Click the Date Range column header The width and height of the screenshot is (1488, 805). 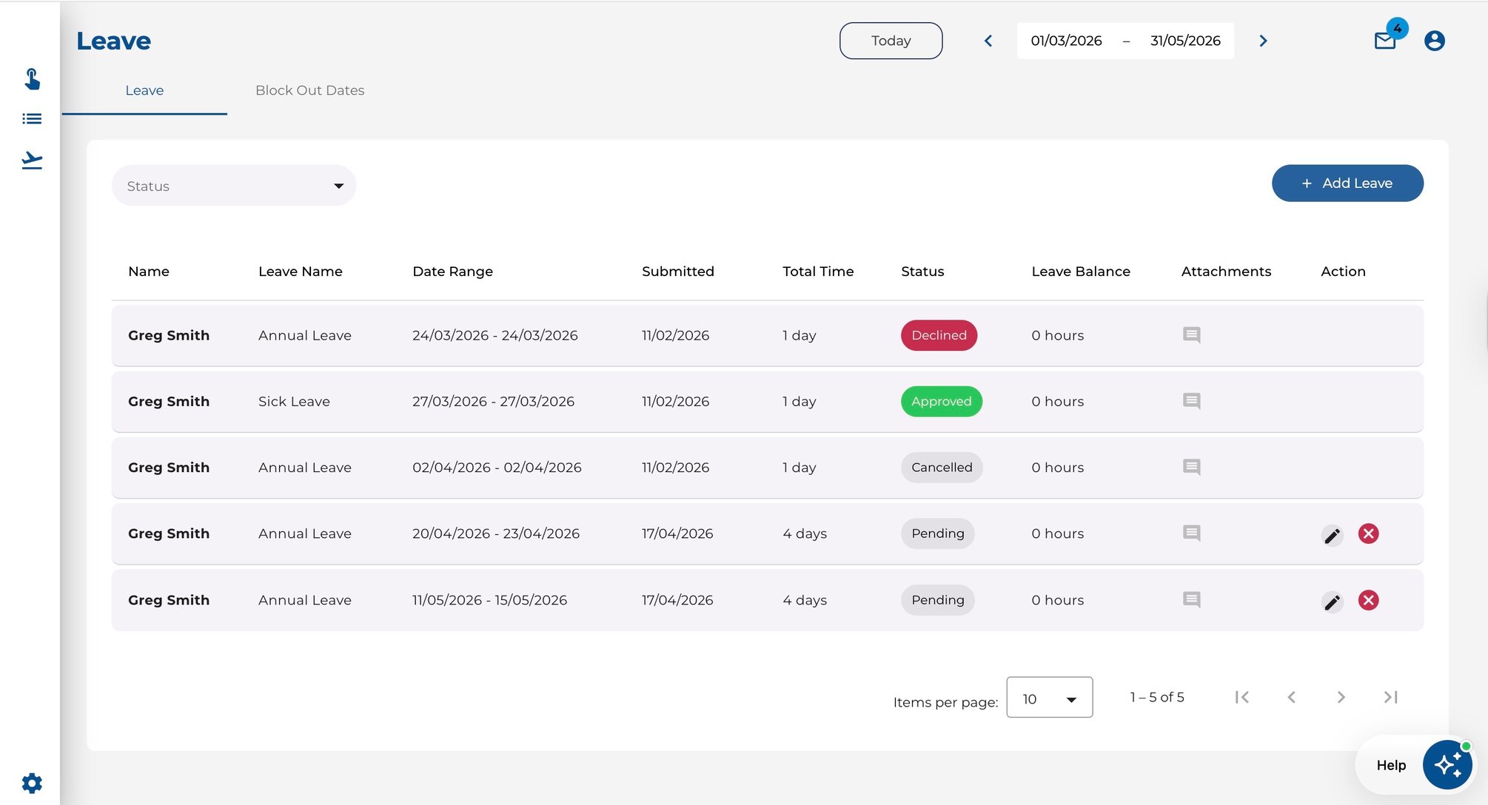point(452,272)
